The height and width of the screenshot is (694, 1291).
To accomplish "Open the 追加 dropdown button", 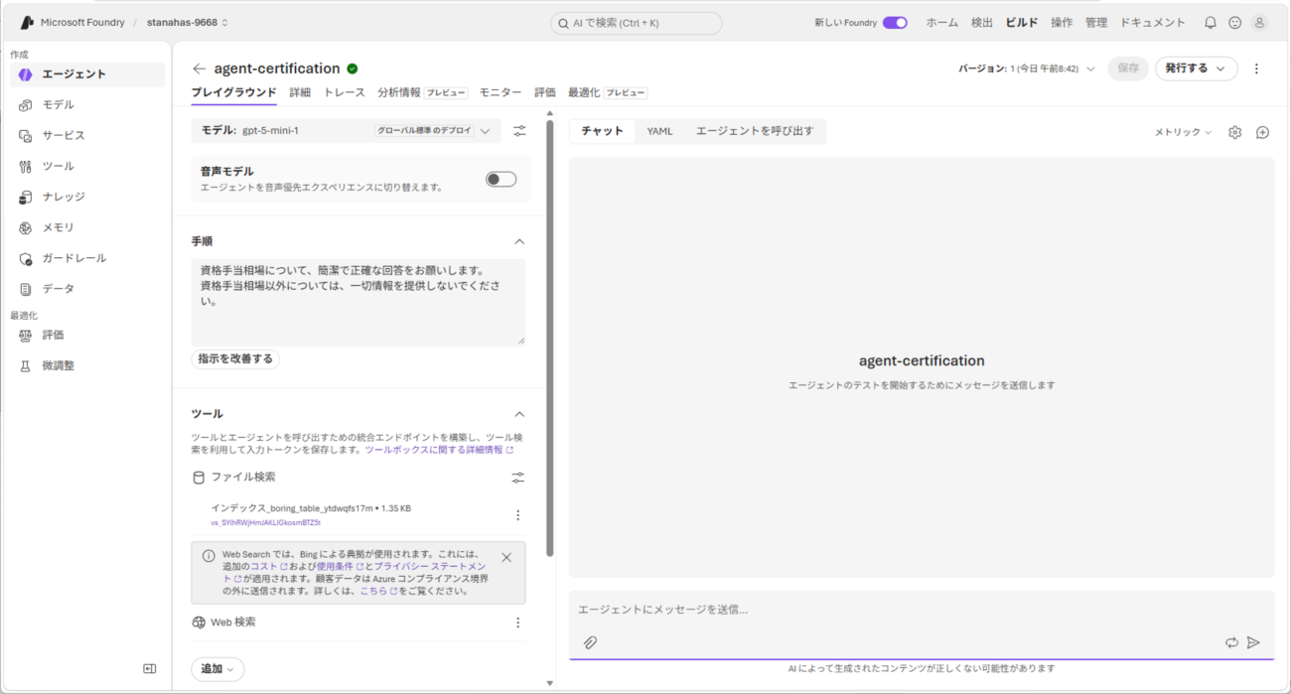I will tap(217, 669).
